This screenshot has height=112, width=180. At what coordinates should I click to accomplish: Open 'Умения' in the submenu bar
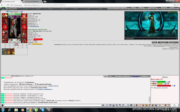click(126, 9)
